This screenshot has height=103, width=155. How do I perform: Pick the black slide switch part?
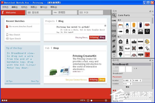pos(141,48)
